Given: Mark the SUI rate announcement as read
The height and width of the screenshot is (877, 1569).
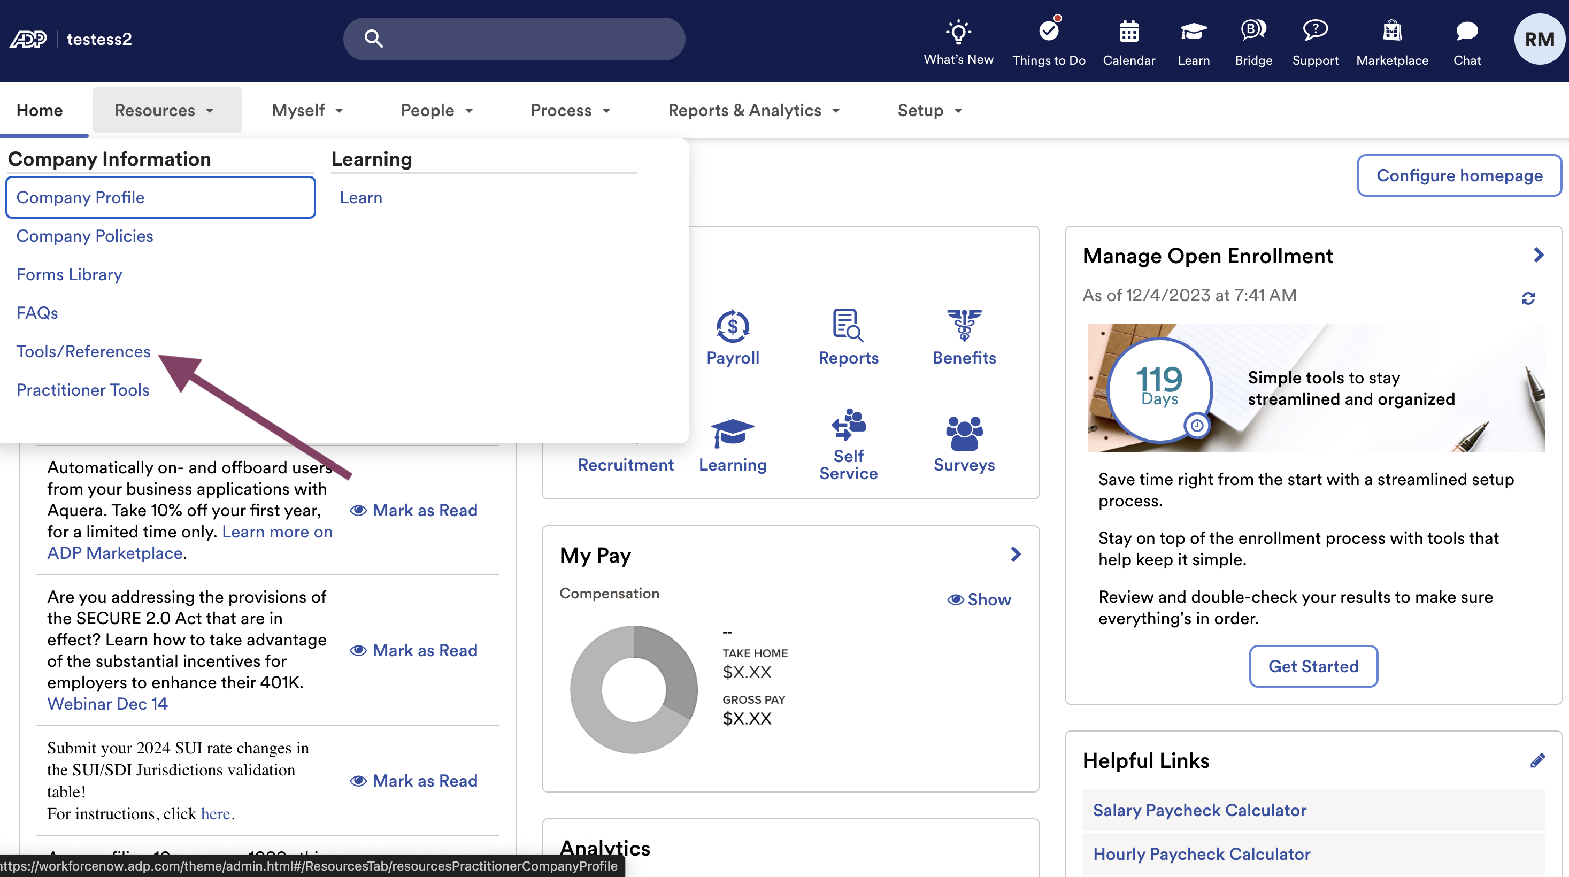Looking at the screenshot, I should (x=413, y=781).
